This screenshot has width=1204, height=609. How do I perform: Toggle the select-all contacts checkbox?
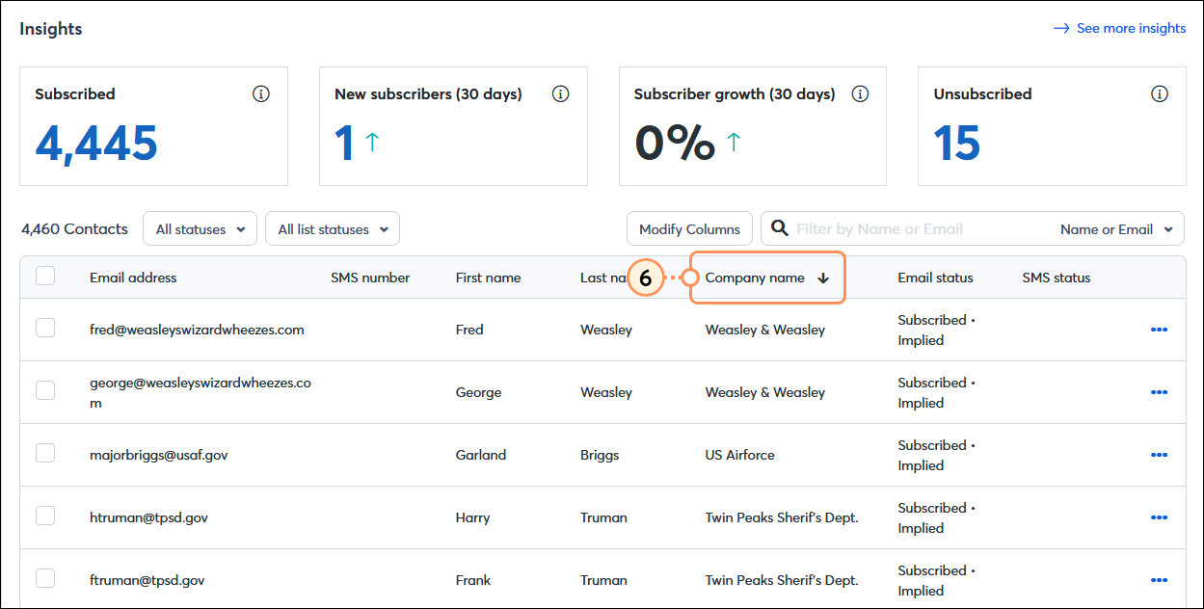[x=45, y=277]
